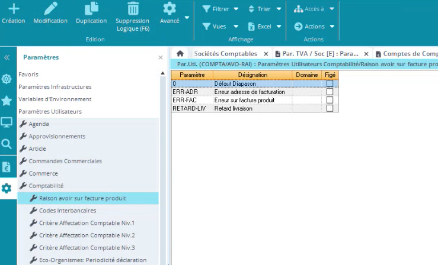
Task: Open the star favorites sidebar icon
Action: click(7, 101)
